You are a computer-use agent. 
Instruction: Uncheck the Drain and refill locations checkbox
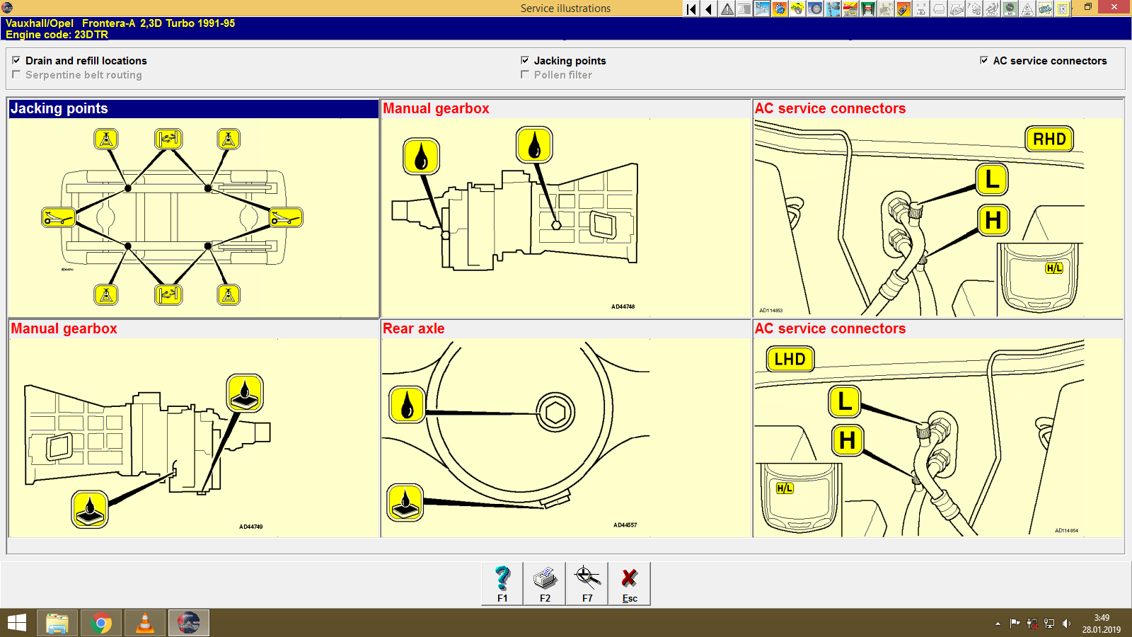point(17,61)
